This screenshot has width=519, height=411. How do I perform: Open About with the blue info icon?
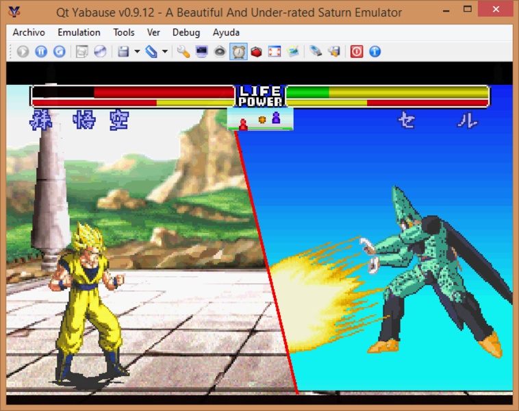(x=375, y=51)
